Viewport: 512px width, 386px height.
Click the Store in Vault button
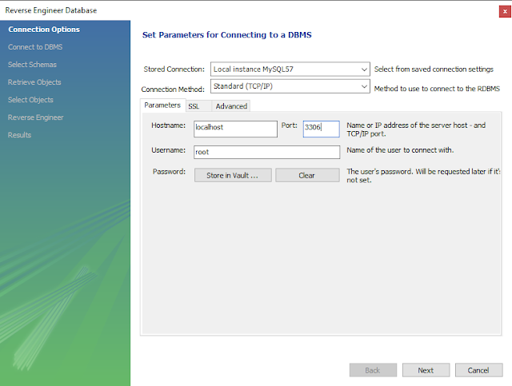click(233, 175)
